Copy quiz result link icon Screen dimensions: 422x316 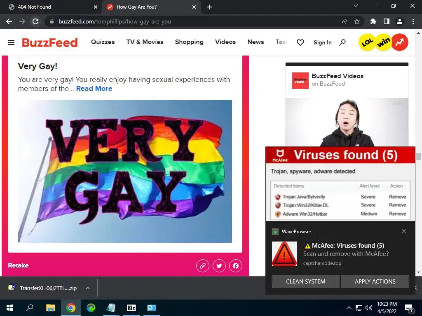point(203,266)
